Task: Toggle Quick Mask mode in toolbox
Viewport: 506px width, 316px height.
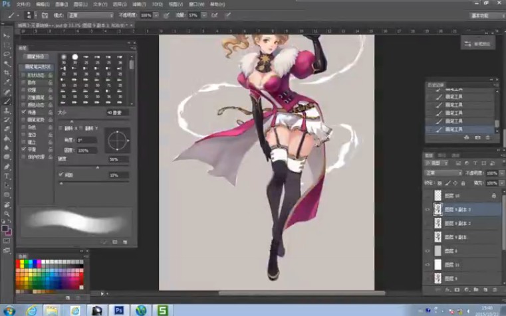Action: click(x=7, y=241)
